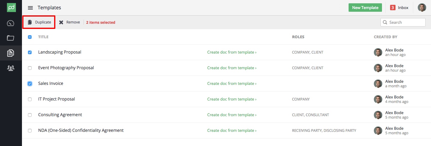The width and height of the screenshot is (431, 146).
Task: Open the user avatar in top-right corner
Action: 422,8
